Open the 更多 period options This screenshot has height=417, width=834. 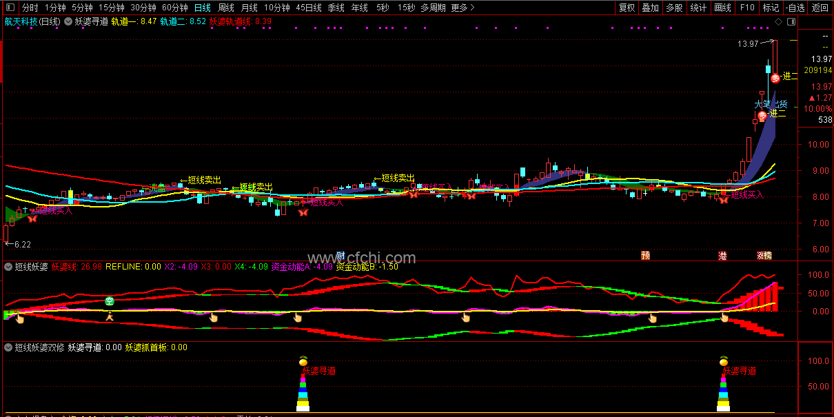(463, 8)
